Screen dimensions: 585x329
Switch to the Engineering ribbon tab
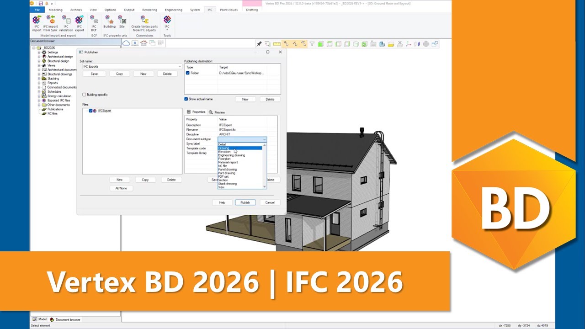click(174, 10)
